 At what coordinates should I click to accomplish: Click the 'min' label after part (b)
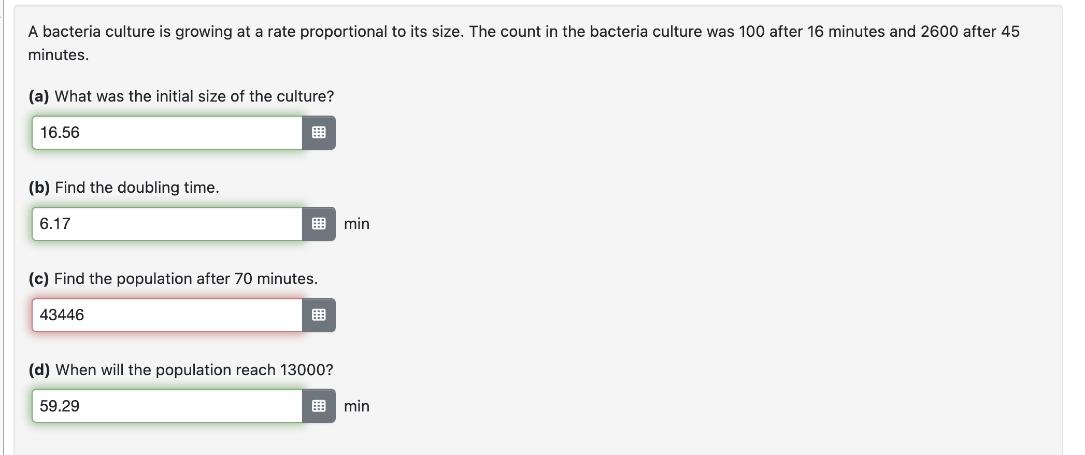pos(356,224)
